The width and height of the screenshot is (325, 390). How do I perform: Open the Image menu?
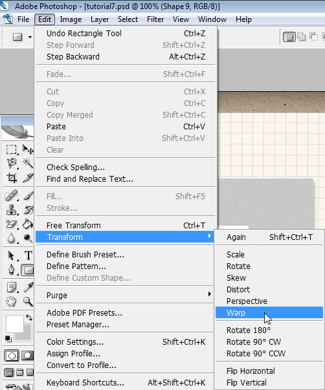pos(71,19)
